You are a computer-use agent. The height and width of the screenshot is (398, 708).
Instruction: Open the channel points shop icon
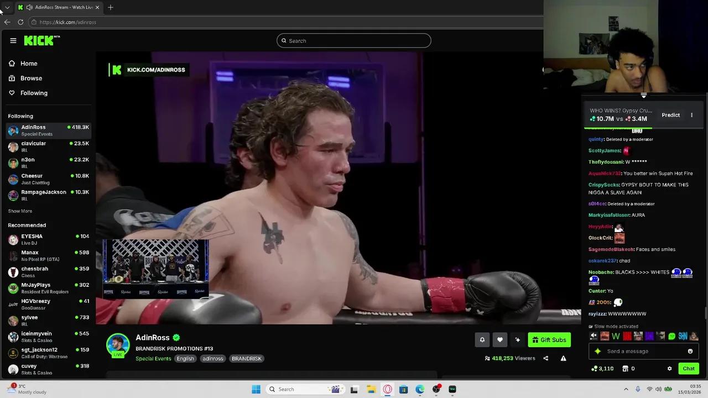pos(626,369)
